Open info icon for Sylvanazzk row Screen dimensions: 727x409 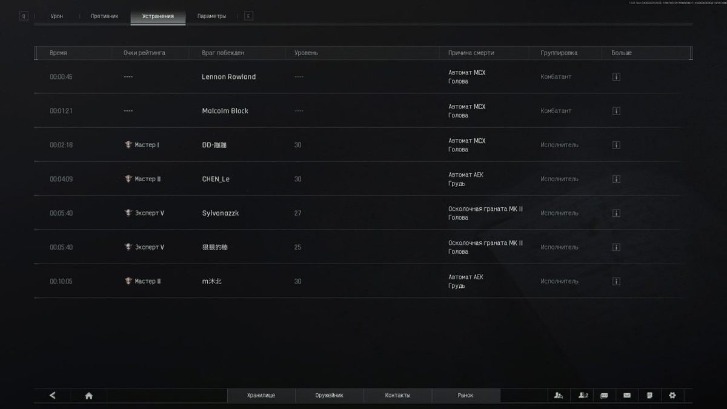(x=616, y=213)
